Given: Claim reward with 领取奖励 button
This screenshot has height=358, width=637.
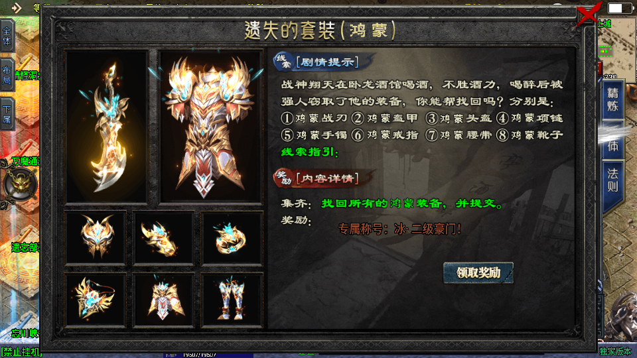Looking at the screenshot, I should (x=478, y=272).
